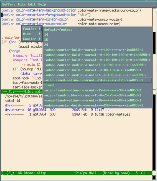Viewport: 157px width, 181px height.
Task: Pick adobe-courier-bold-o-normal--*-240 font
Action: click(x=97, y=105)
